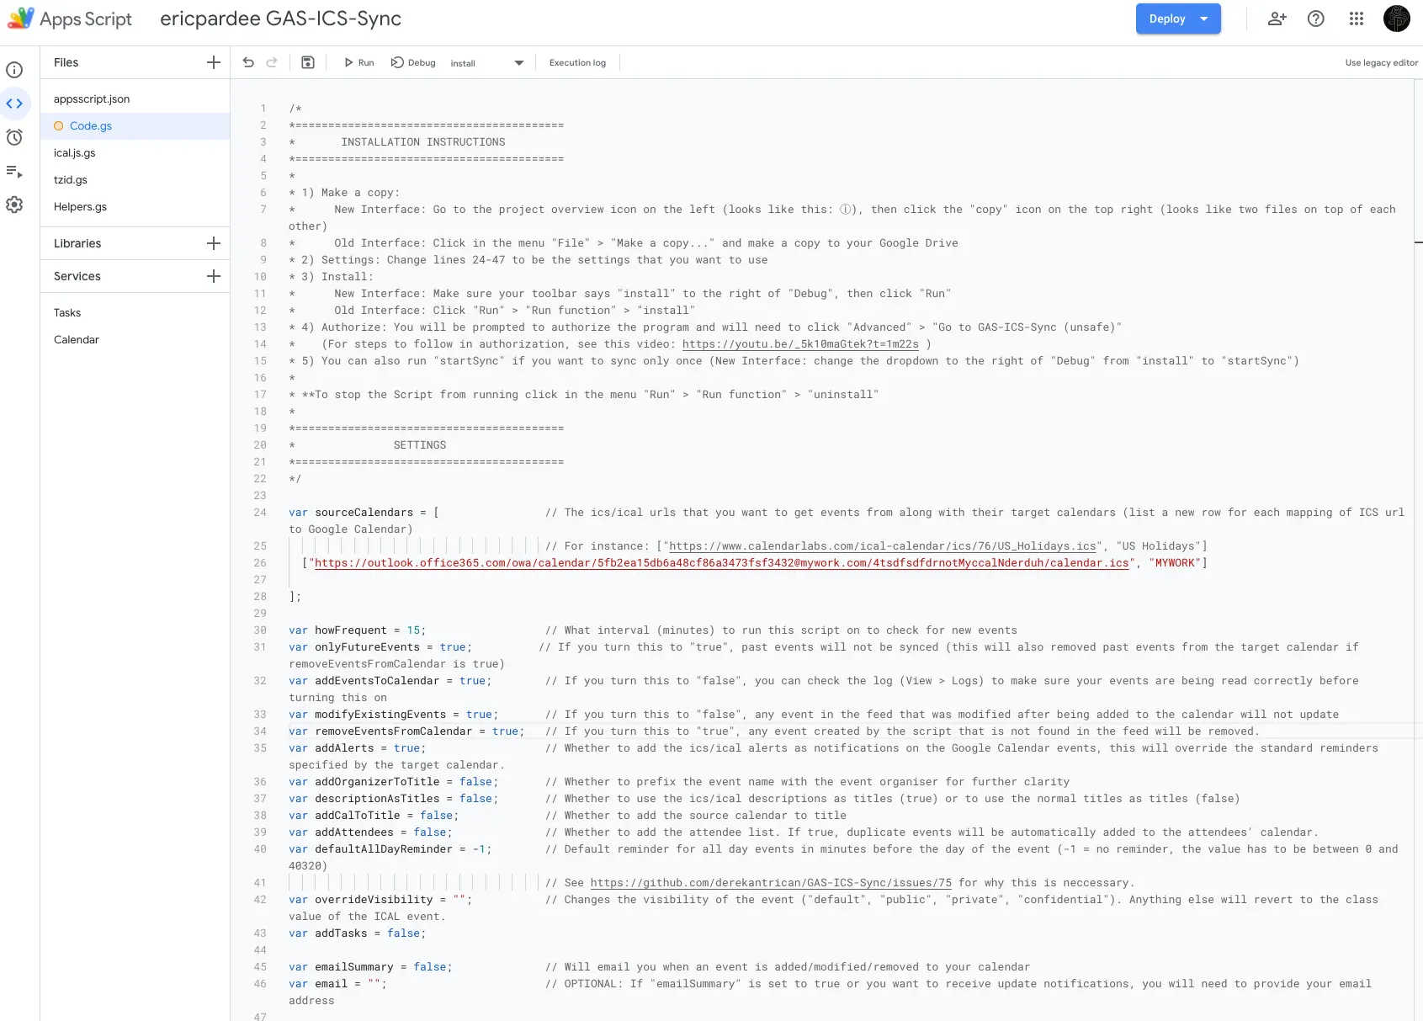This screenshot has width=1423, height=1021.
Task: Open the Deploy dropdown arrow
Action: pos(1203,19)
